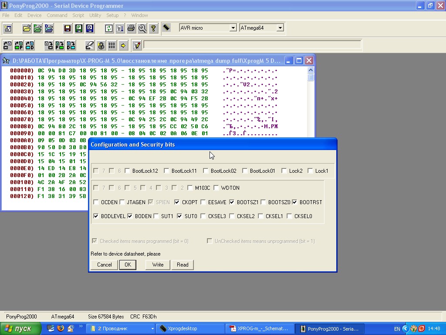Click the "Size 67584 Bytes" status bar text

(x=106, y=317)
